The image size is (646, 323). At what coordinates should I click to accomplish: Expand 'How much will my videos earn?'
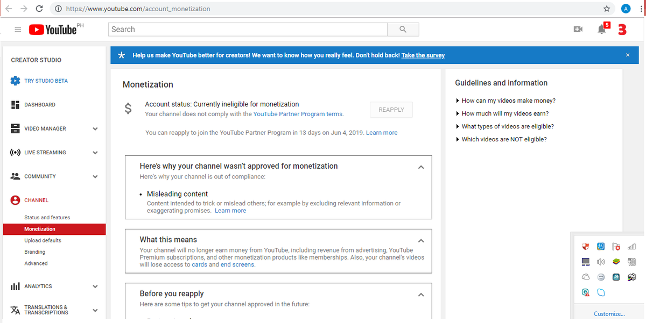coord(502,113)
